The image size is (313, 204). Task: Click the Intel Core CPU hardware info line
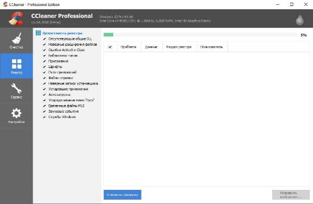coord(155,21)
